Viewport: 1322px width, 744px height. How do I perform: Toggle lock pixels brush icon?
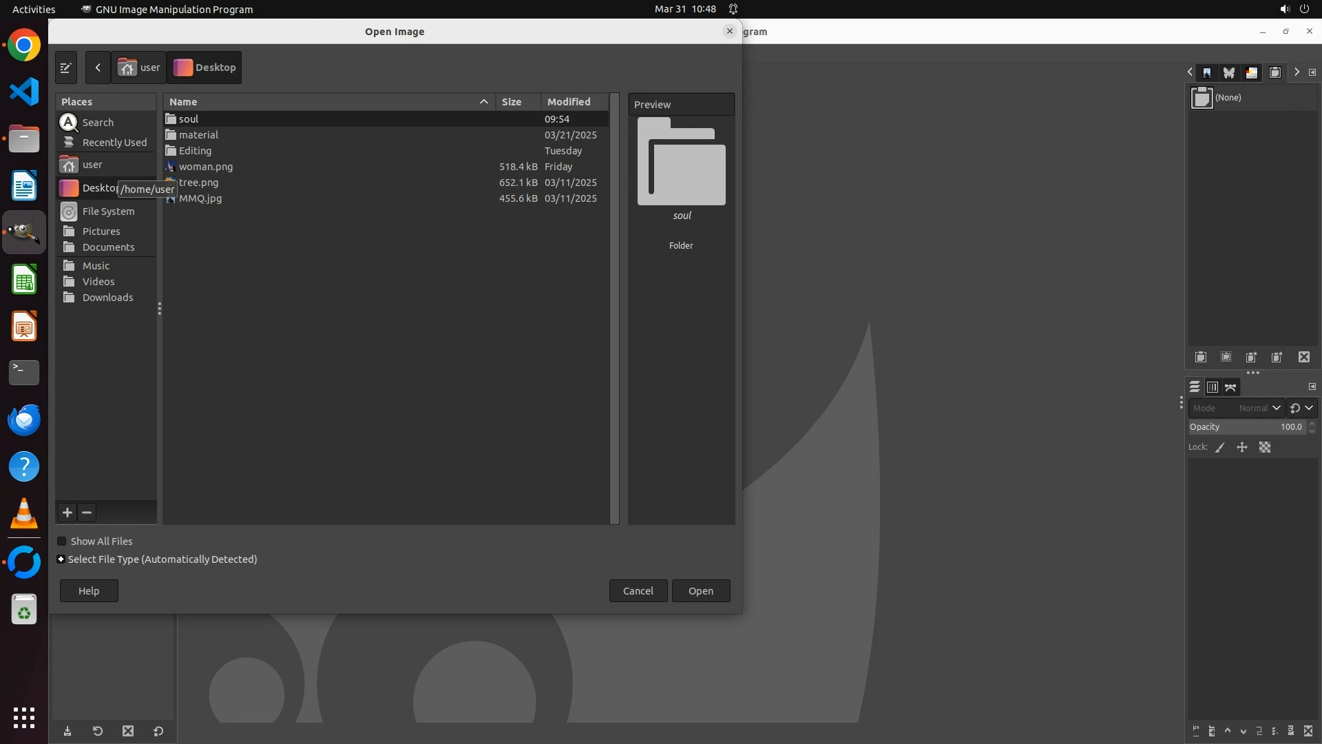pos(1220,448)
